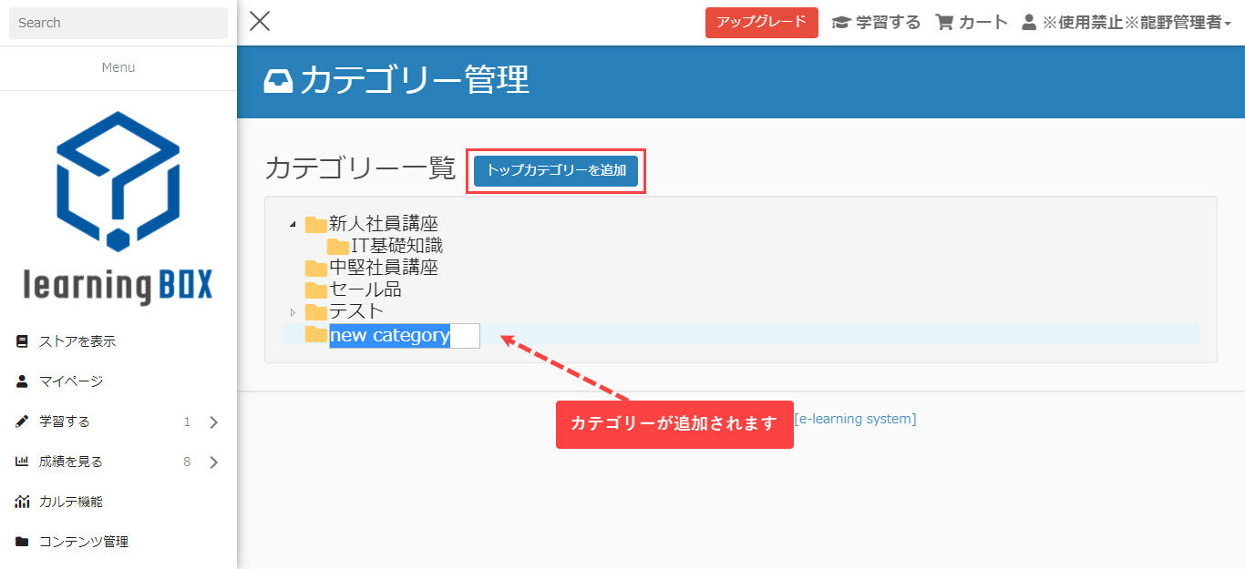Open ストアを表示 in the sidebar
Viewport: 1245px width, 569px height.
click(77, 341)
